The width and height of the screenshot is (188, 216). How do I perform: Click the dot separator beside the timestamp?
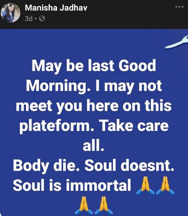[x=36, y=19]
